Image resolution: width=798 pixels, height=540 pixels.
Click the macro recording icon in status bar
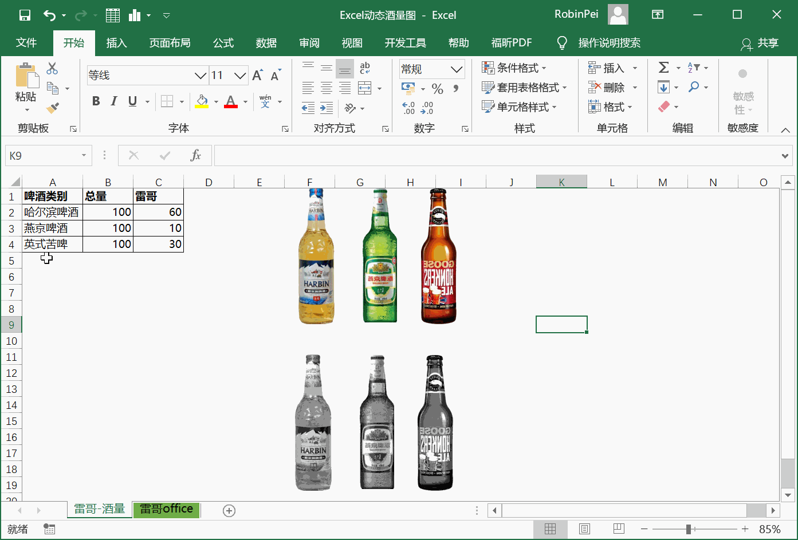tap(49, 529)
